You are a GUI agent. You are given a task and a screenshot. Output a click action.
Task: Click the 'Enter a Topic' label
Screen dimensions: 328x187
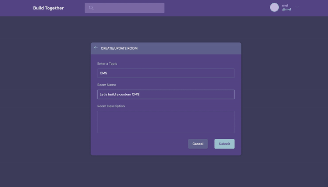click(107, 64)
